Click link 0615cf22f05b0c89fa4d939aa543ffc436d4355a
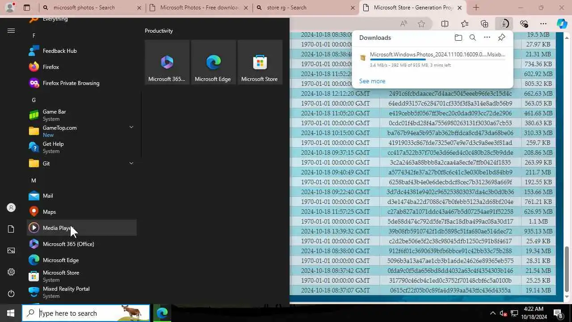Image resolution: width=572 pixels, height=322 pixels. pos(450,290)
